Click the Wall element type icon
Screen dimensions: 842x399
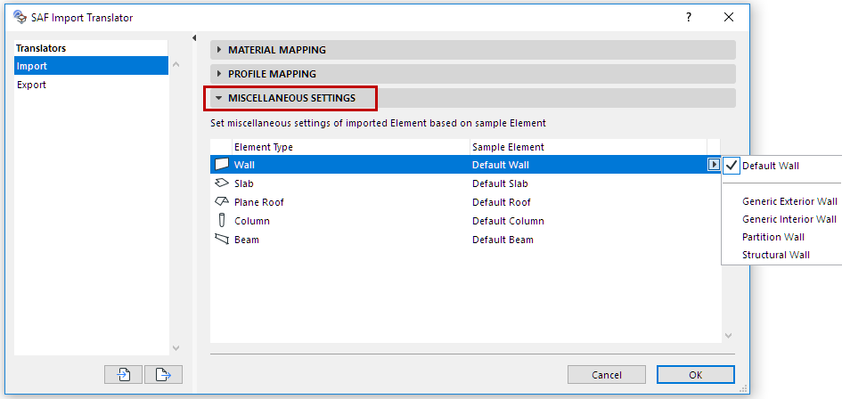coord(222,165)
